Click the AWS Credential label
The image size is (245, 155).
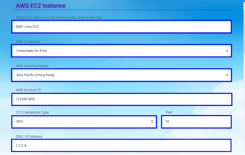[28, 42]
